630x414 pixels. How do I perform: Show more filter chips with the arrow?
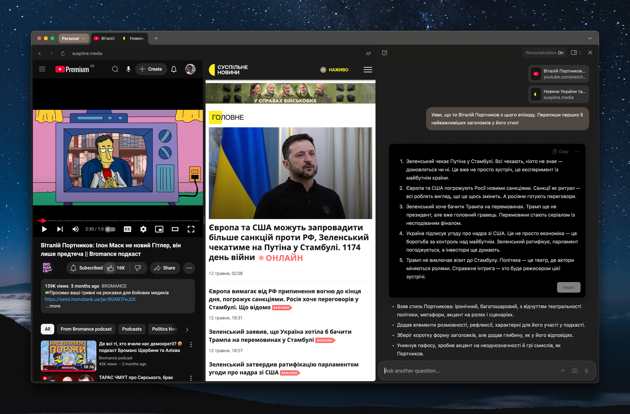pyautogui.click(x=187, y=329)
